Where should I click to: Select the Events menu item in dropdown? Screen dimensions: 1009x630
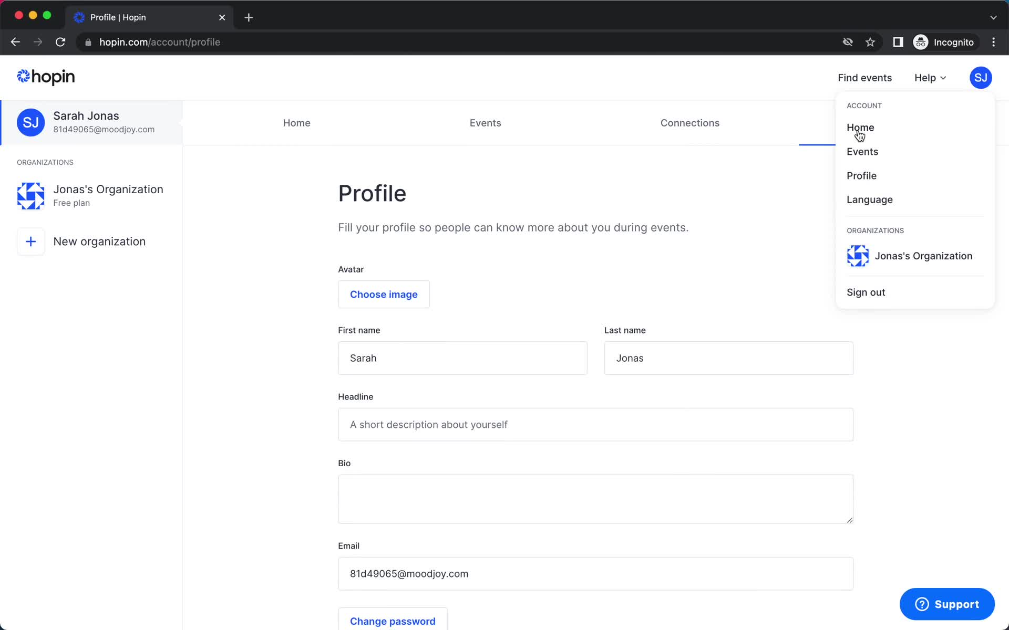pyautogui.click(x=863, y=152)
